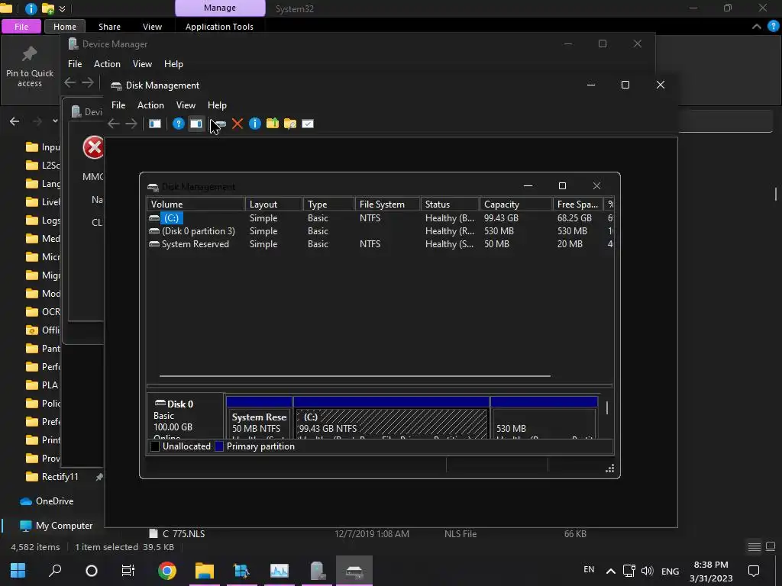Open View menu in Device Manager window

point(142,64)
